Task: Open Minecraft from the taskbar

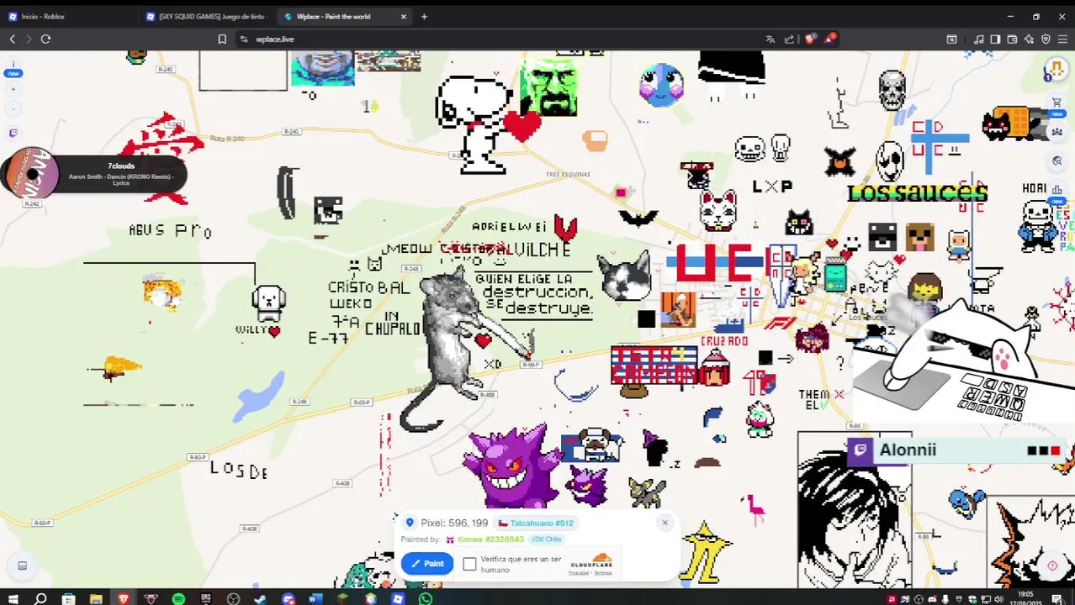Action: click(x=342, y=598)
